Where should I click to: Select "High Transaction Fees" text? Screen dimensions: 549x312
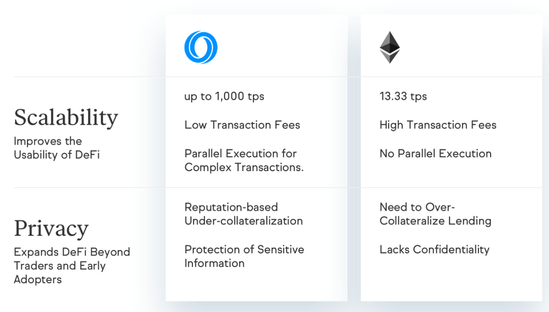438,125
